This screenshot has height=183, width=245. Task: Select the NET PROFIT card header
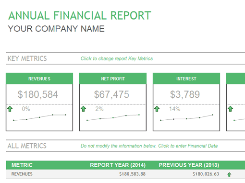[113, 79]
